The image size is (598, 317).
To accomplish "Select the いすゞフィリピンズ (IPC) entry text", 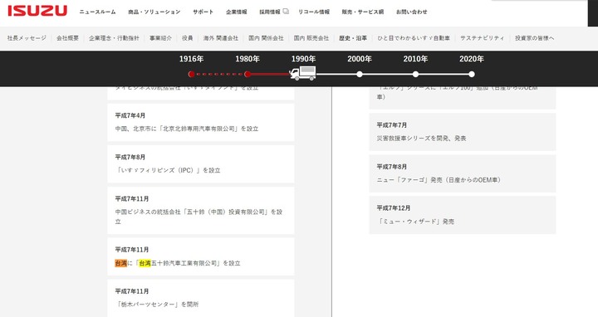I will click(168, 170).
